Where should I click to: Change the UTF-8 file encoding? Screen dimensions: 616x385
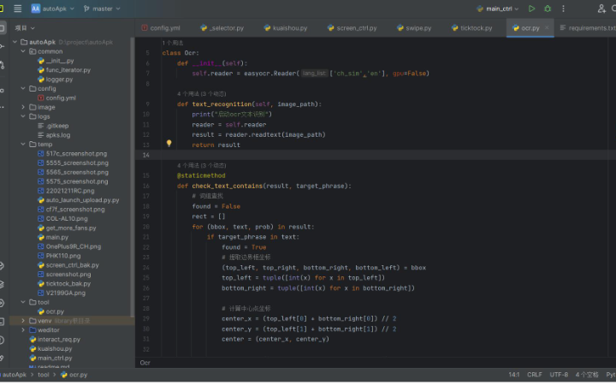coord(559,375)
